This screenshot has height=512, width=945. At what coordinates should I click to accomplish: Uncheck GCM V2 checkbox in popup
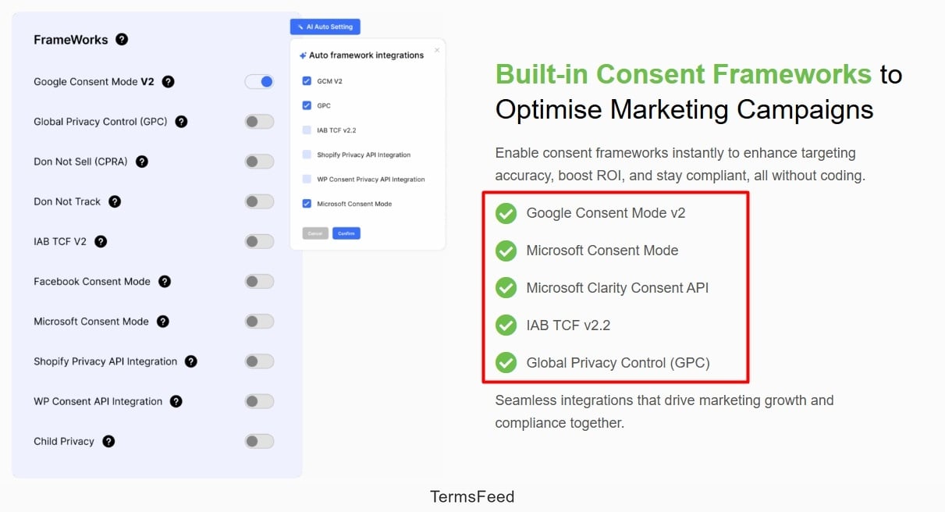(307, 81)
